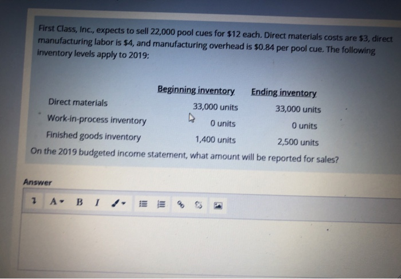401x279 pixels.
Task: Click the insert image icon
Action: point(218,205)
